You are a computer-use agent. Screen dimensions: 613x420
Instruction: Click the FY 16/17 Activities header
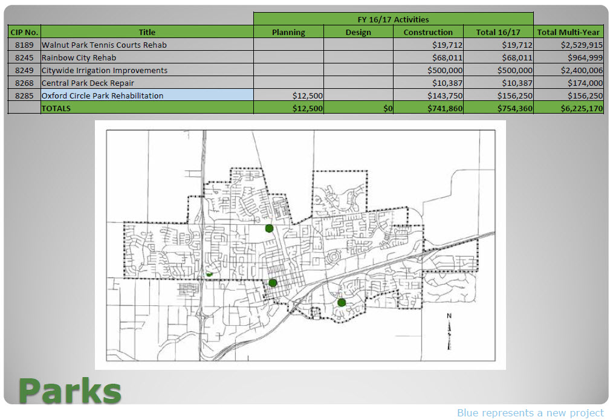click(393, 19)
